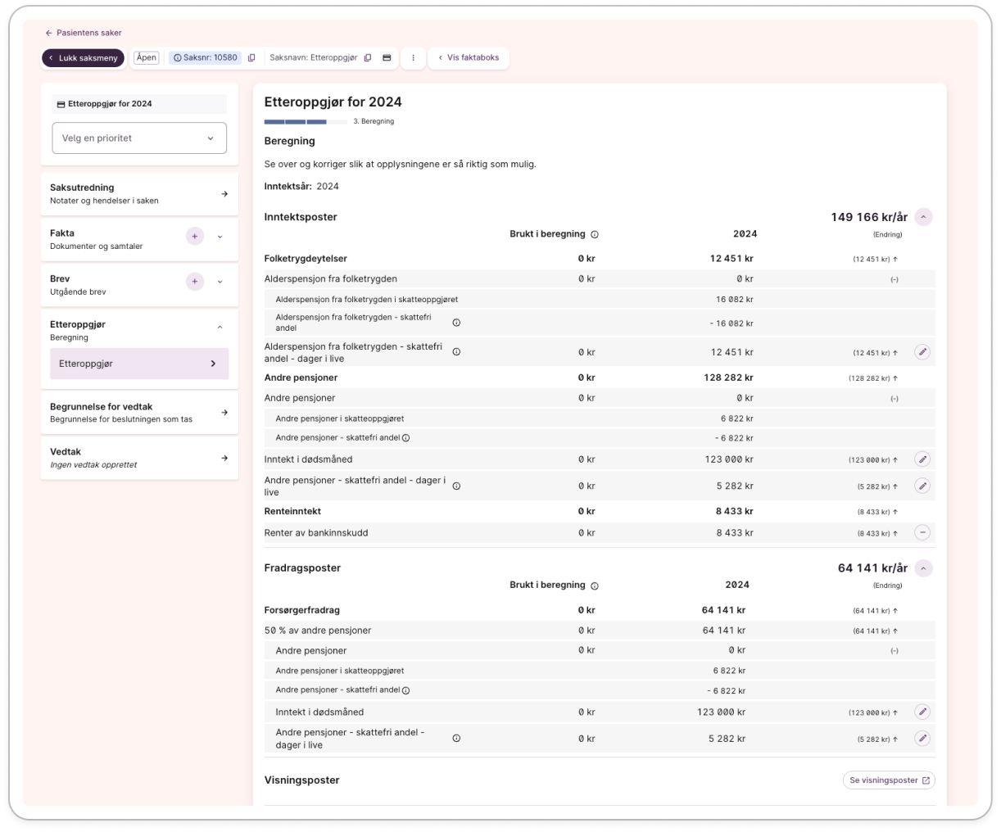Image resolution: width=1001 pixels, height=832 pixels.
Task: Collapse the Etteroppgjør Beregning sidebar group
Action: pyautogui.click(x=220, y=328)
